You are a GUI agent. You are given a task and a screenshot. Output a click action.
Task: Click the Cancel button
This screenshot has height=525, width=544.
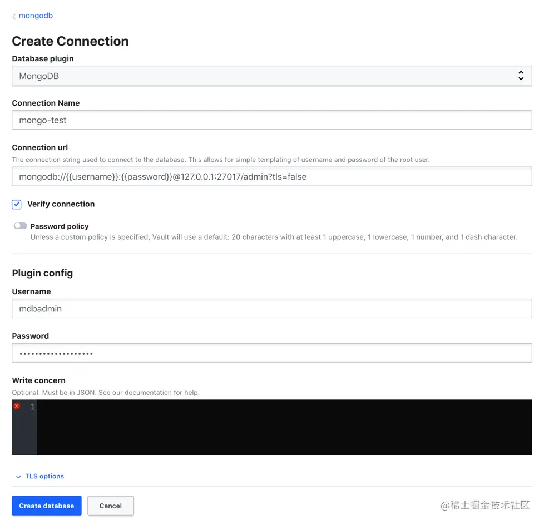[110, 506]
